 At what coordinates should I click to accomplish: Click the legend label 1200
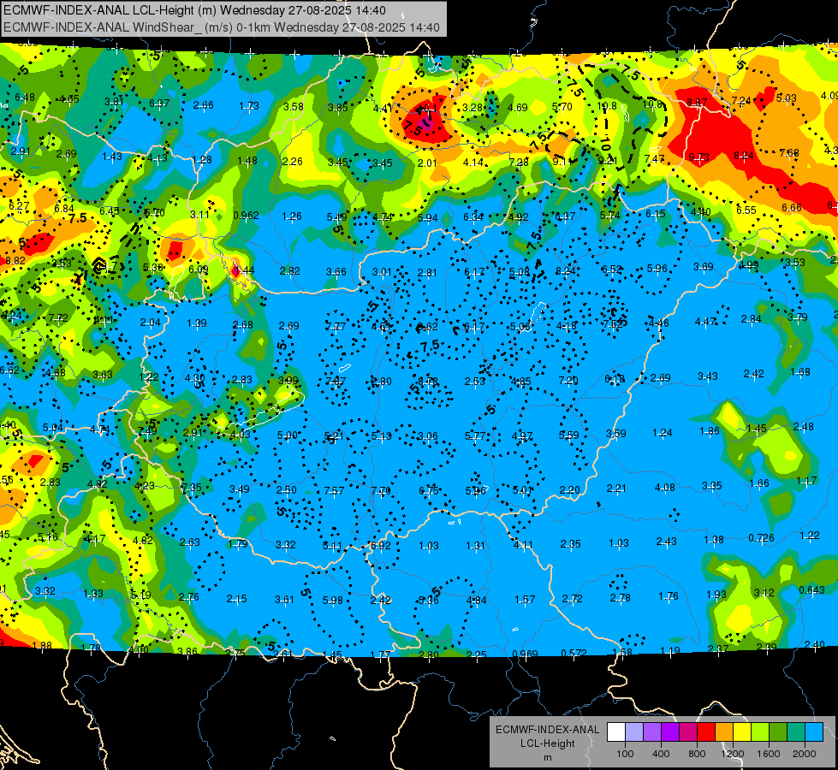click(x=732, y=754)
